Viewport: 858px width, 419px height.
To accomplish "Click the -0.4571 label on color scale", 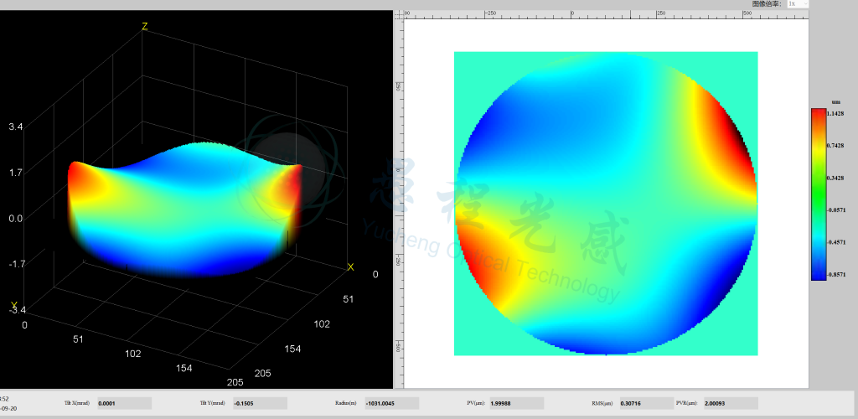I will tap(835, 242).
